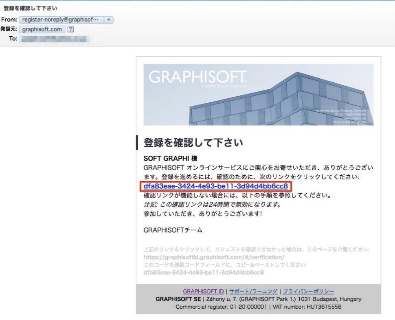Click the question mark icon next to graphisoft.com
This screenshot has width=395, height=320.
(70, 29)
